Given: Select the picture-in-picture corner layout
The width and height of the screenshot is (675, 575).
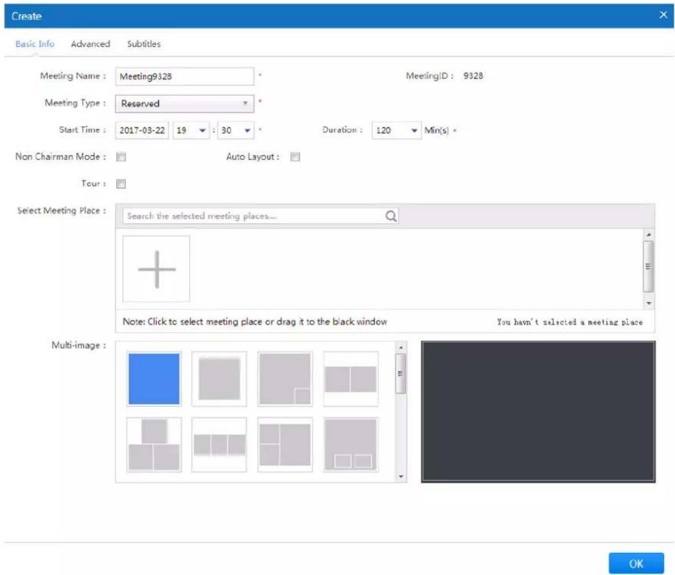Looking at the screenshot, I should pyautogui.click(x=285, y=379).
